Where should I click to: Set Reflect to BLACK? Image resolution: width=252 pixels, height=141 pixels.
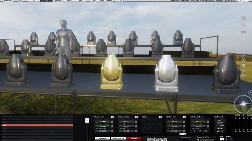220,123
